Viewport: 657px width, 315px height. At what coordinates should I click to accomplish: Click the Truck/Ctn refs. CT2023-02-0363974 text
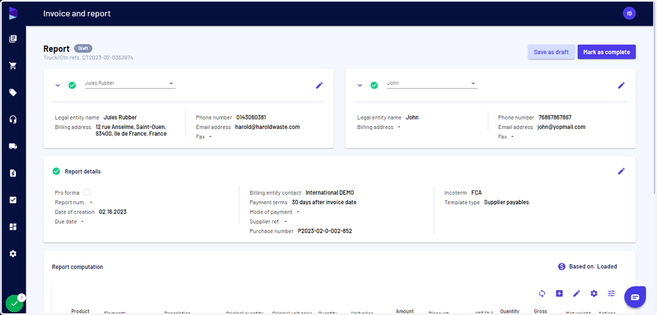point(88,57)
